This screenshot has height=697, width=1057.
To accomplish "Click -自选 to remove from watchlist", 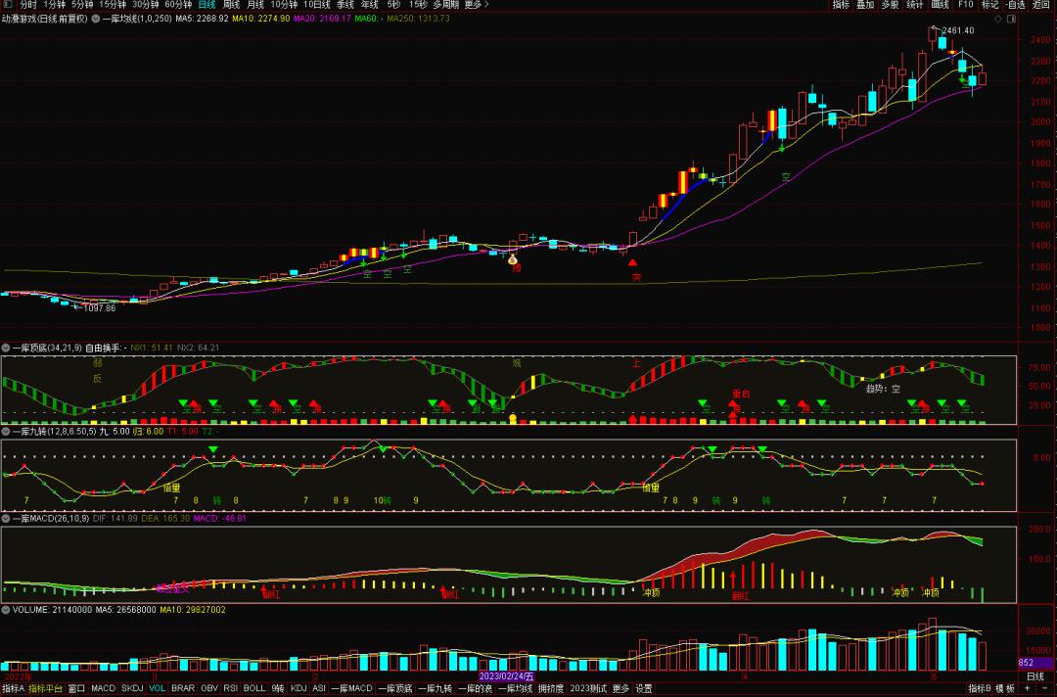I will 1015,4.
